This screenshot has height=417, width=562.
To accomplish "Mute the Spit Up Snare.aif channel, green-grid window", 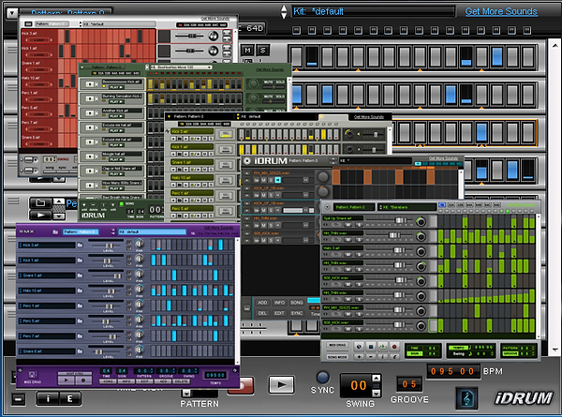I will pyautogui.click(x=348, y=225).
